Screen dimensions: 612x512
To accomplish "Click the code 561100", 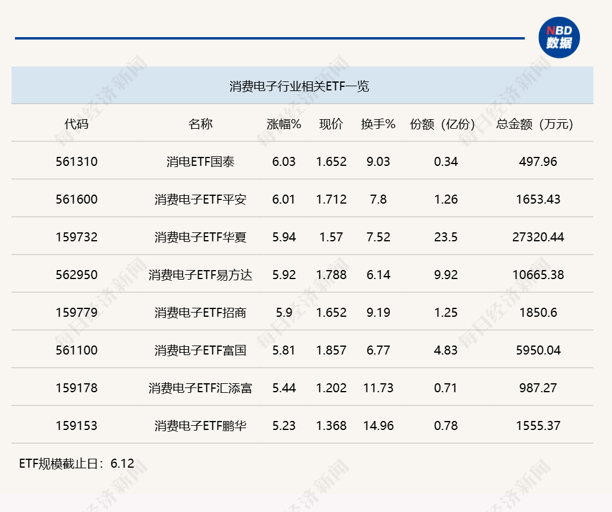I will [x=77, y=350].
